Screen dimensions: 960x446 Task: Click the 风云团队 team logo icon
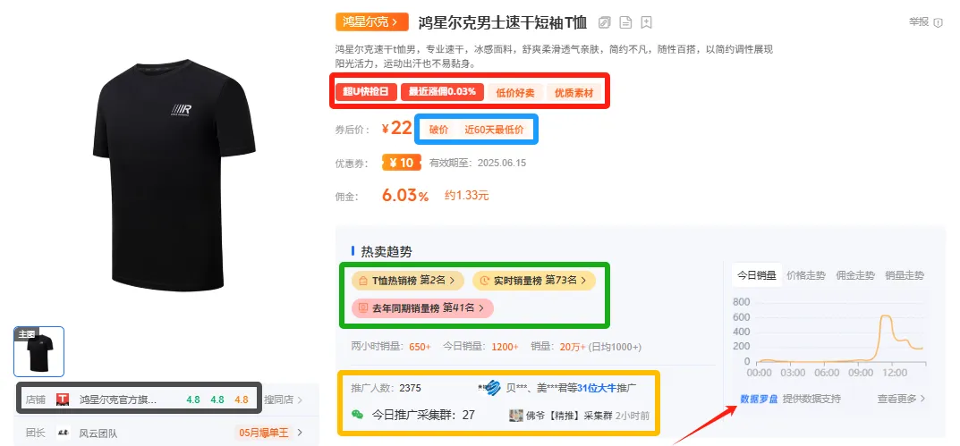tap(63, 433)
